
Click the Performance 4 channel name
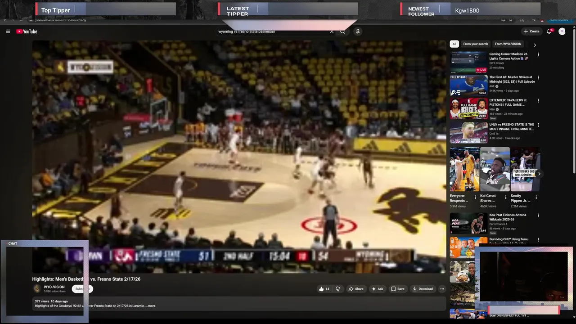pos(498,224)
